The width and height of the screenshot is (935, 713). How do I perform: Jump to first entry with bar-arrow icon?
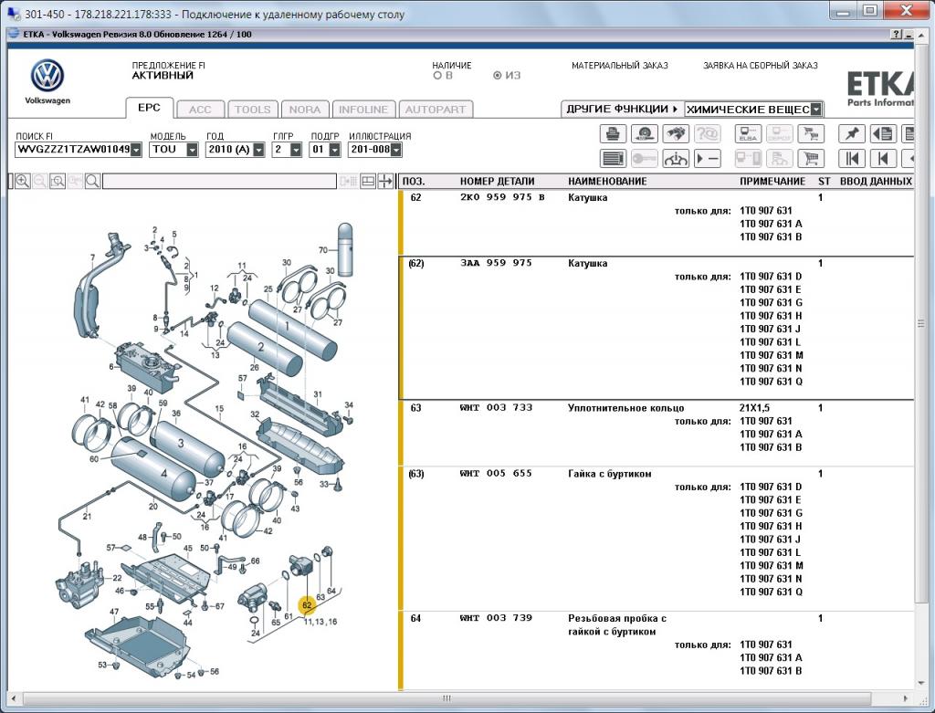pyautogui.click(x=852, y=159)
